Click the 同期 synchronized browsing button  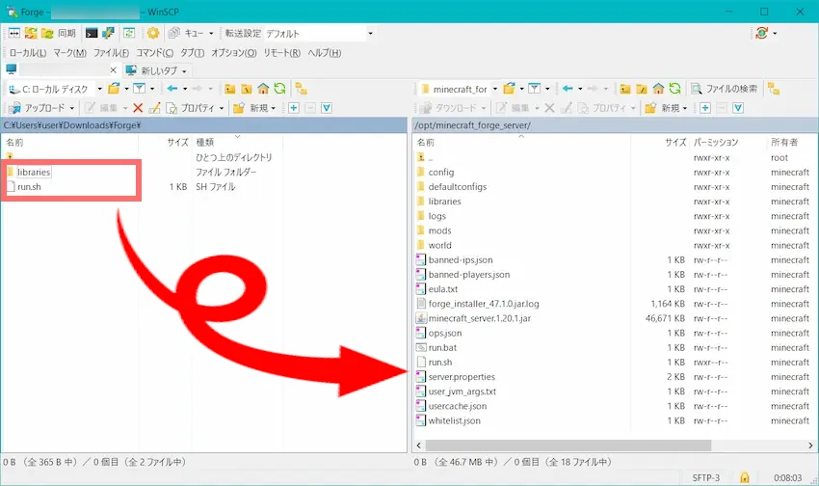(59, 34)
